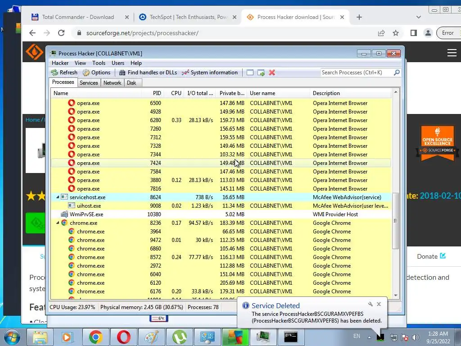The image size is (461, 346).
Task: Close the Service Deleted notification balloon
Action: [x=379, y=304]
